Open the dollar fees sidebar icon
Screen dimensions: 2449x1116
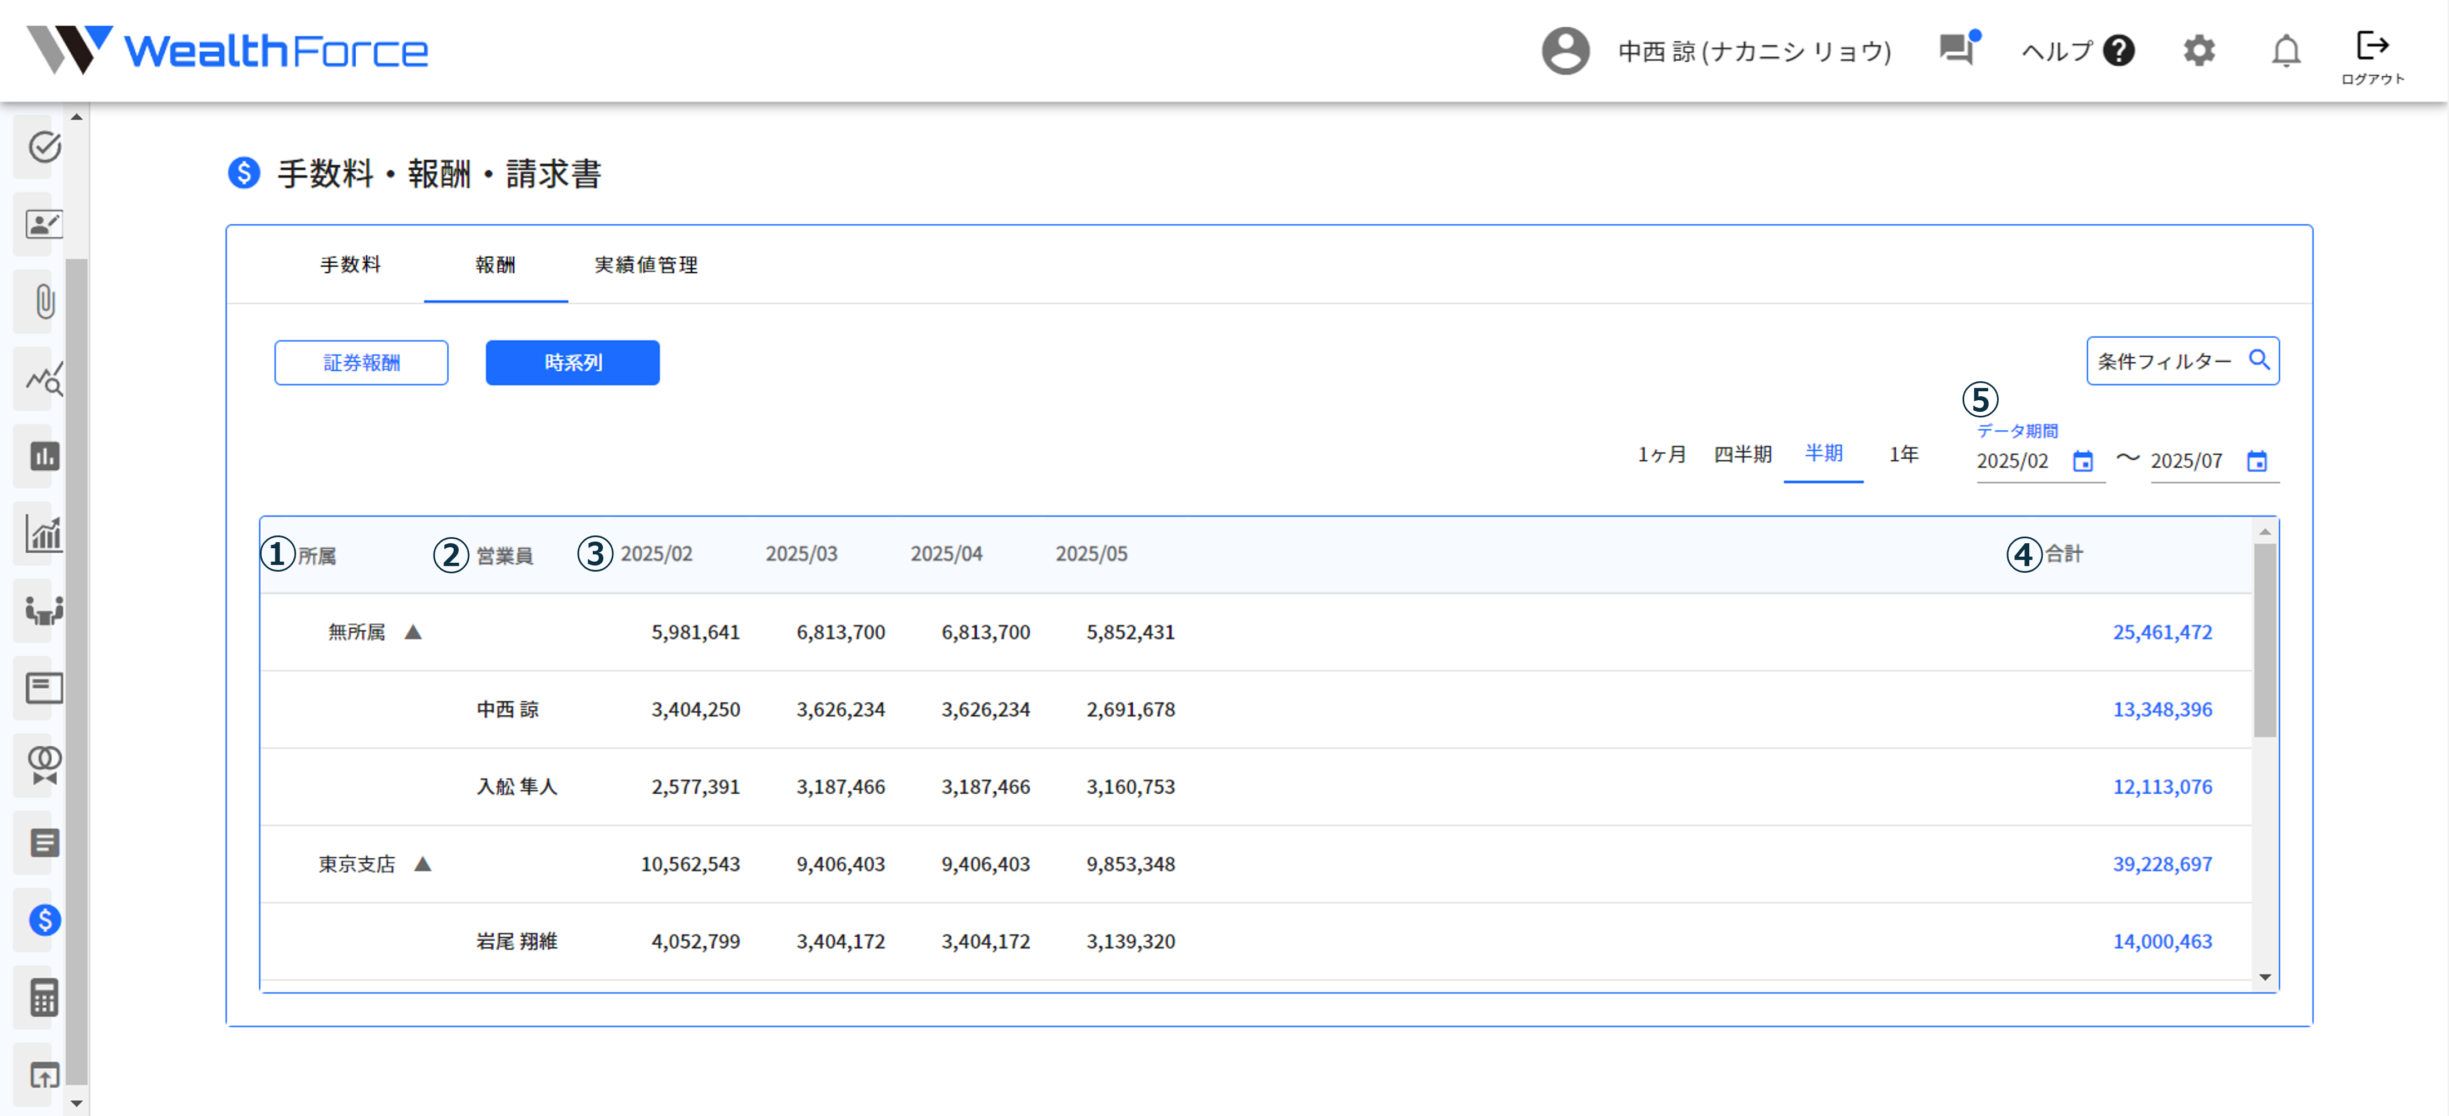pyautogui.click(x=44, y=919)
